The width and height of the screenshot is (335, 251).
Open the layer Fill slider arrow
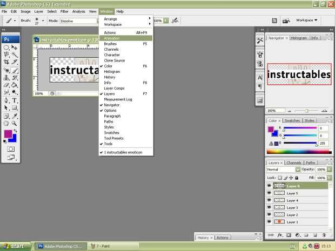pos(330,178)
